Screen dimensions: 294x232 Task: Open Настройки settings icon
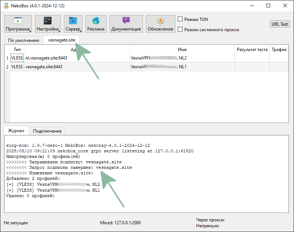(x=47, y=21)
